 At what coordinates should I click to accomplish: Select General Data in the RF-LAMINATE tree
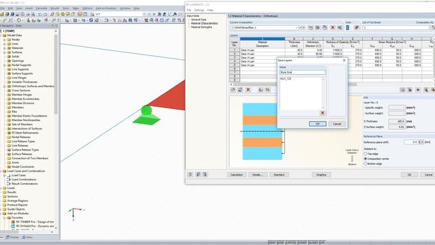(198, 20)
